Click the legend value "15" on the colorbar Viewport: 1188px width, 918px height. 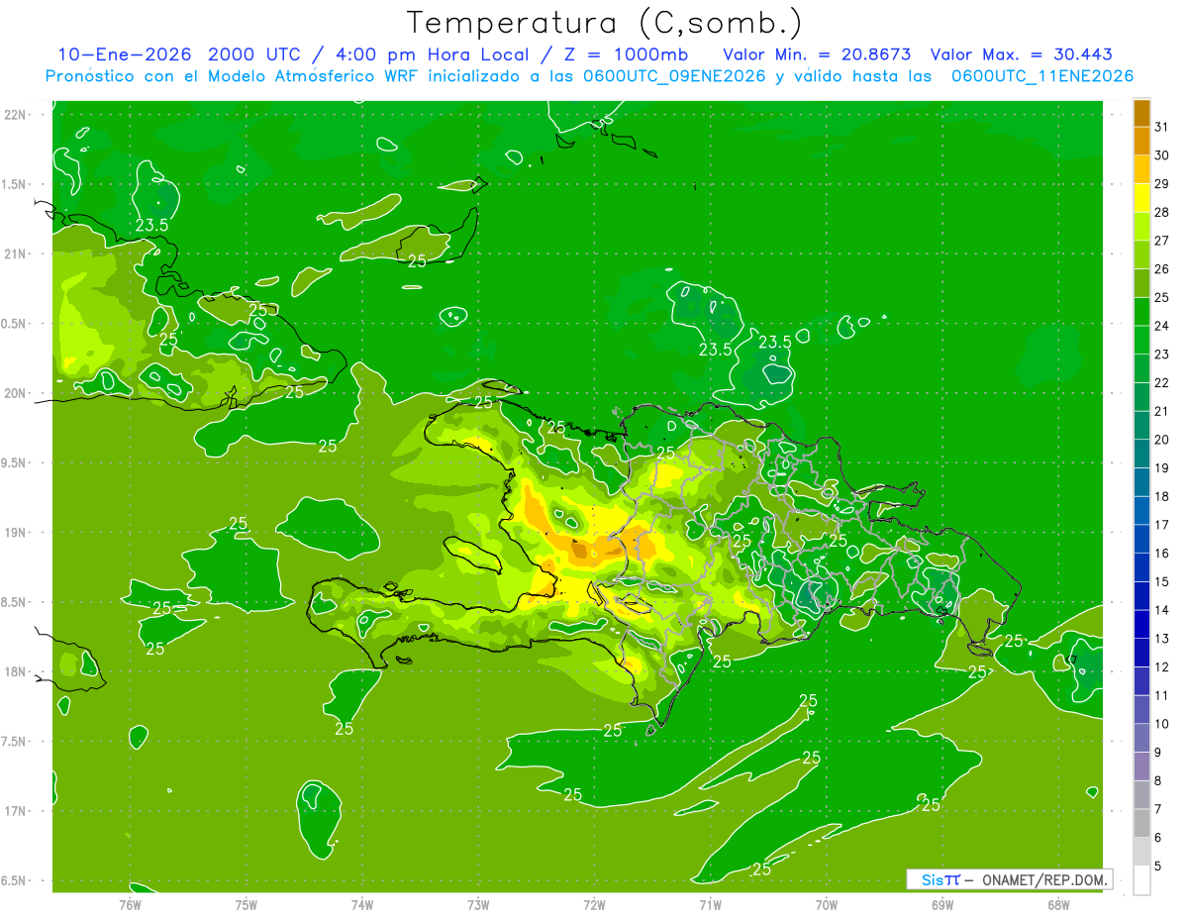1163,581
